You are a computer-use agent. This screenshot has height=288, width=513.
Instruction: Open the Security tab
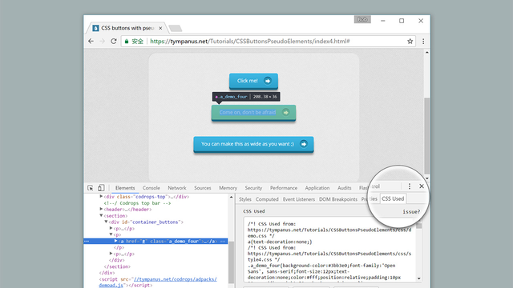tap(253, 188)
